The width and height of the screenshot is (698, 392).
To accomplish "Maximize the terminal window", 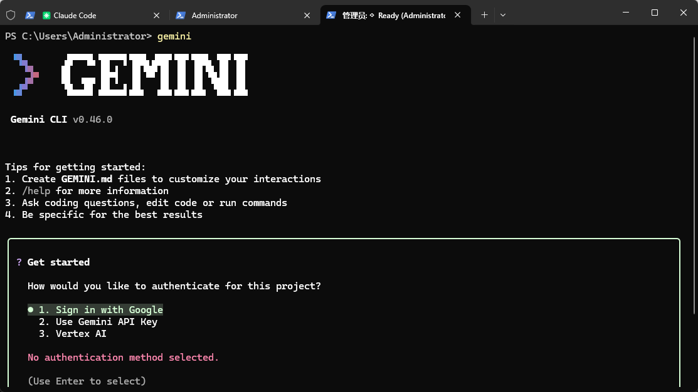I will tap(654, 13).
